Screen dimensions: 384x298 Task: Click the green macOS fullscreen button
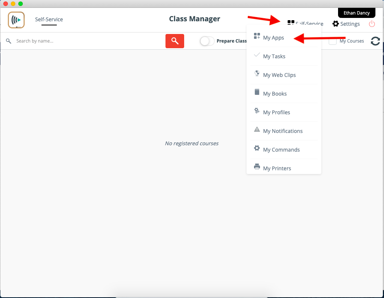21,4
